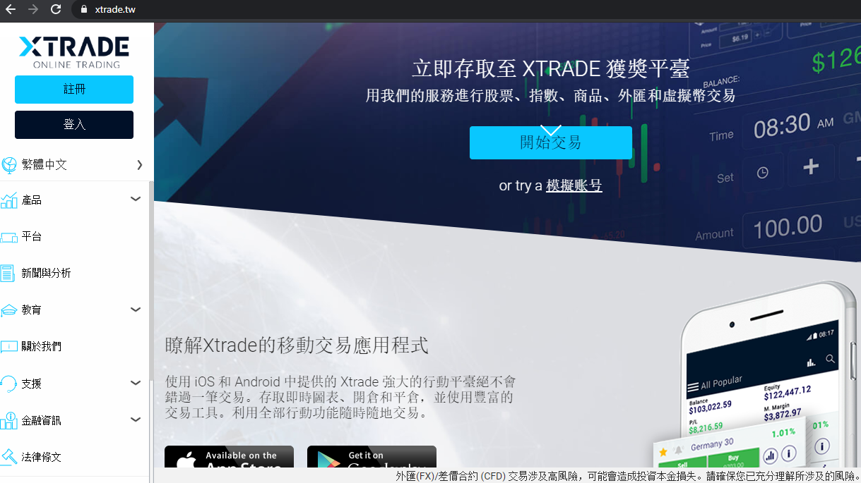861x483 pixels.
Task: Click the 開始交易 button
Action: [551, 142]
